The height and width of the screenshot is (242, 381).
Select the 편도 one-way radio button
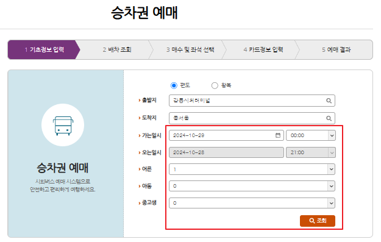coord(174,85)
